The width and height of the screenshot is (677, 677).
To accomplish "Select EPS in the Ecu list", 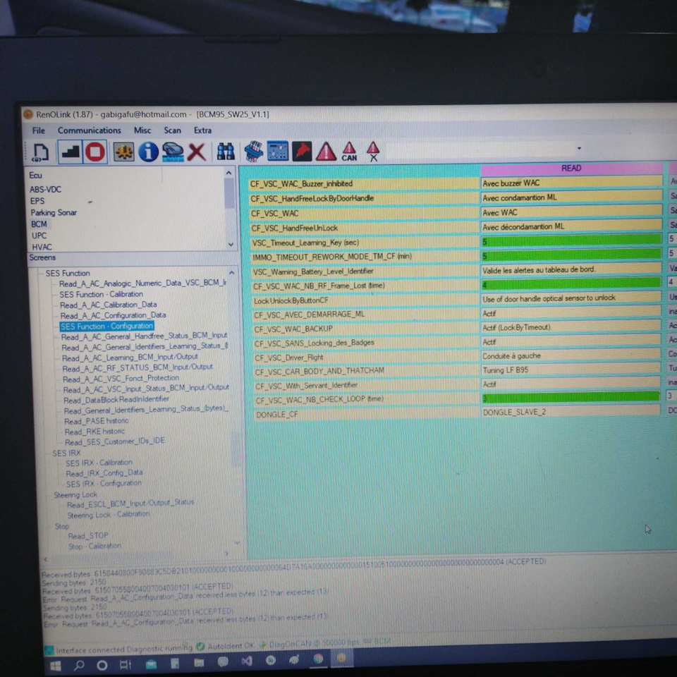I will (37, 201).
